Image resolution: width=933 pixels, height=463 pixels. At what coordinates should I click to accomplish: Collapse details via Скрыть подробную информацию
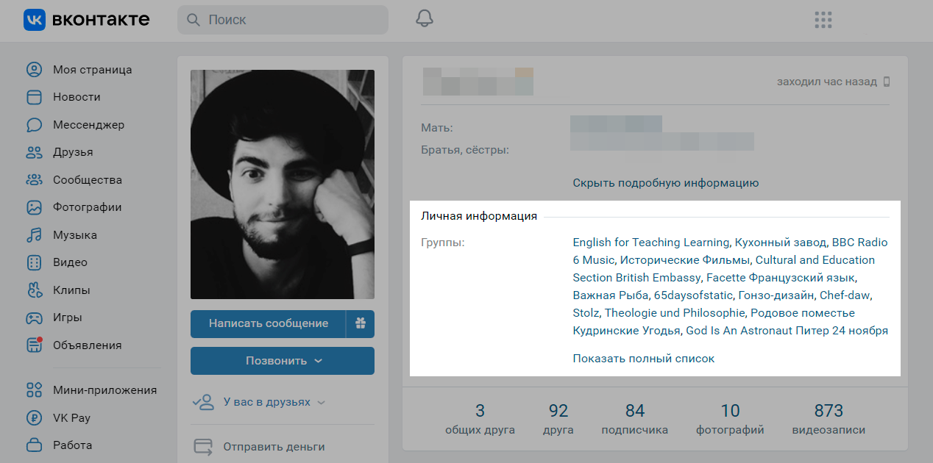coord(665,183)
